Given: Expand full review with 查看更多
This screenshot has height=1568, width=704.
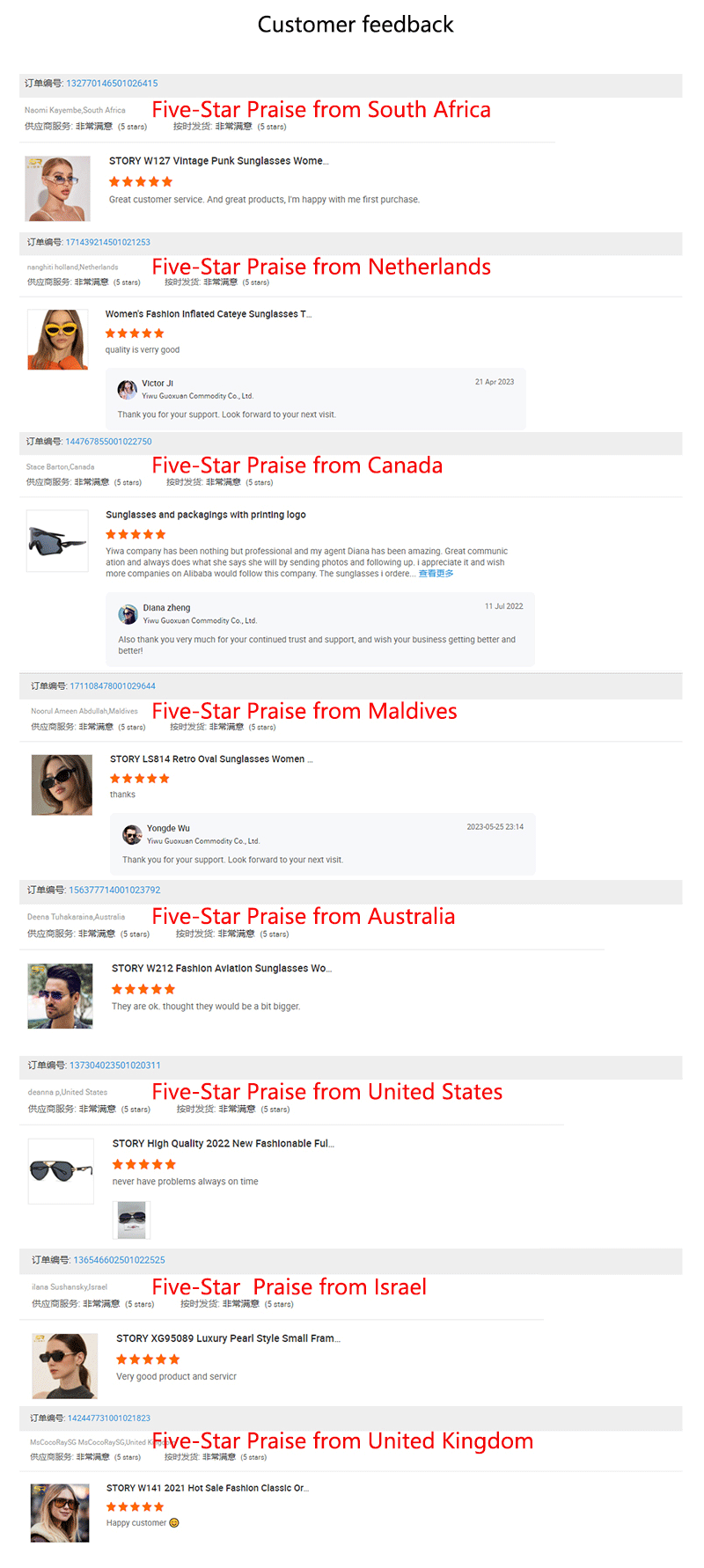Looking at the screenshot, I should coord(436,574).
